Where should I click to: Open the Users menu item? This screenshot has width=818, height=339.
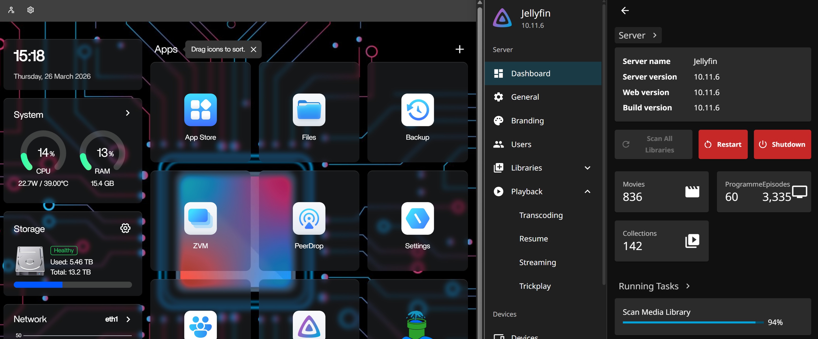pyautogui.click(x=521, y=144)
